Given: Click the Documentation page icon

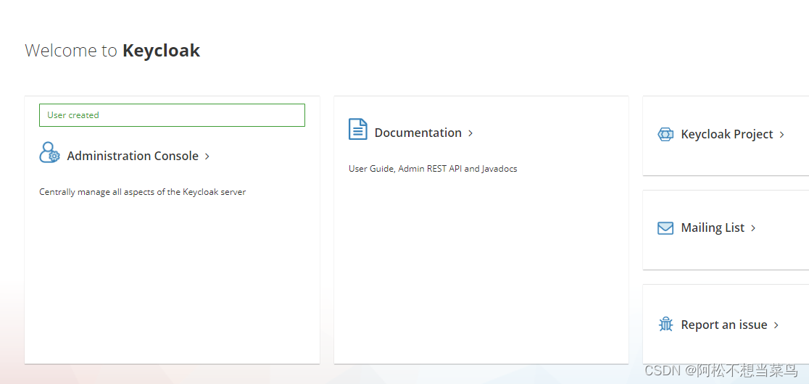Looking at the screenshot, I should [x=358, y=129].
